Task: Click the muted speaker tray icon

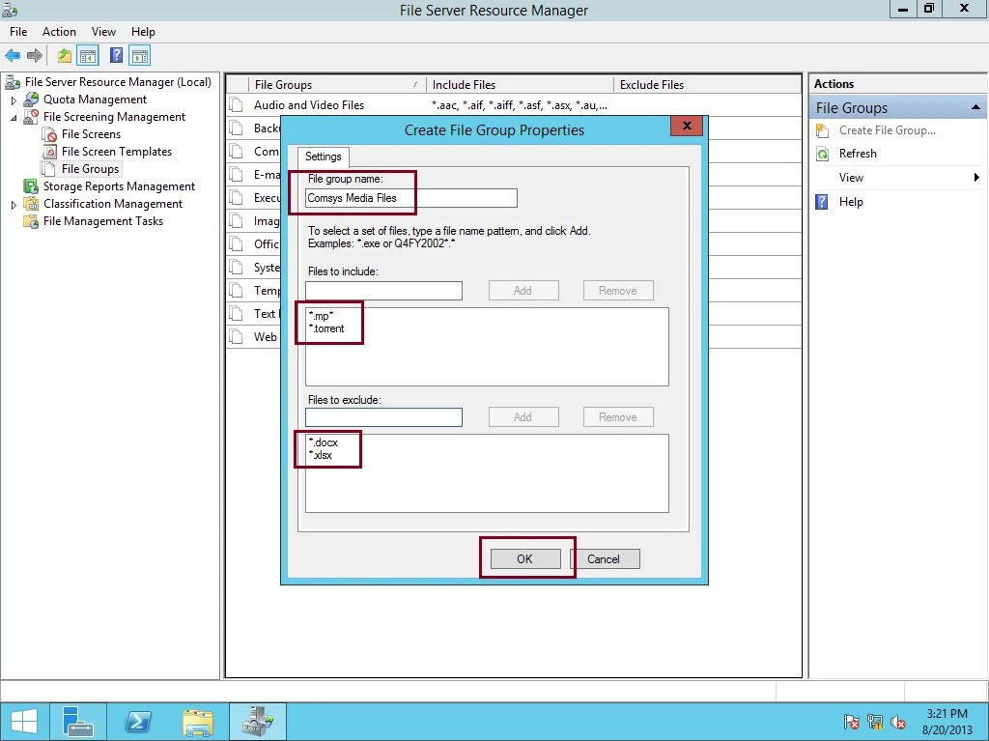Action: pos(898,722)
